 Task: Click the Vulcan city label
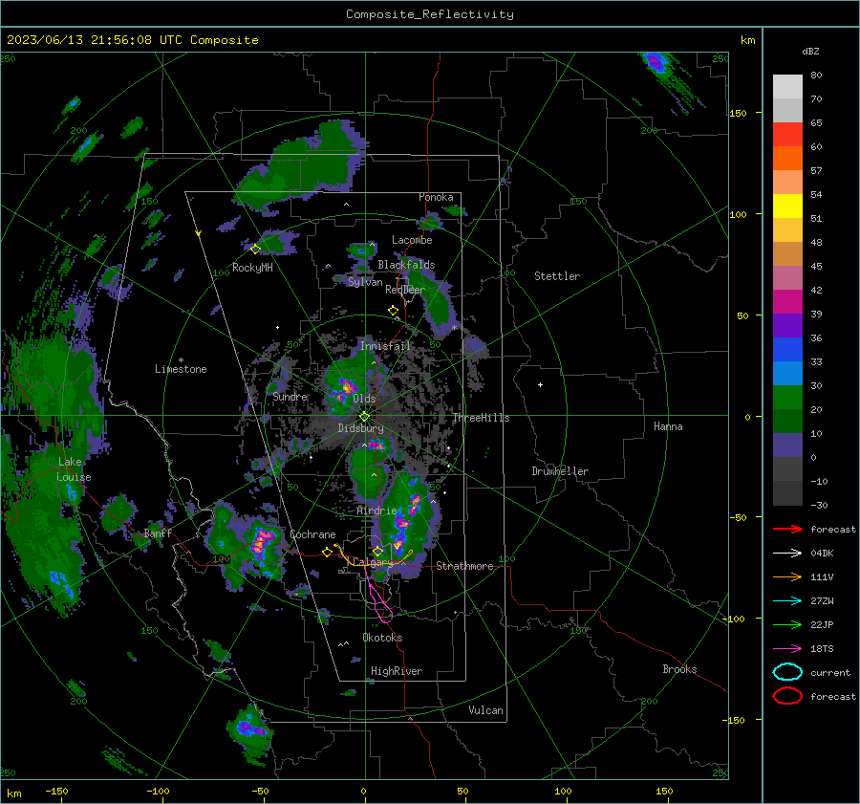click(x=485, y=710)
